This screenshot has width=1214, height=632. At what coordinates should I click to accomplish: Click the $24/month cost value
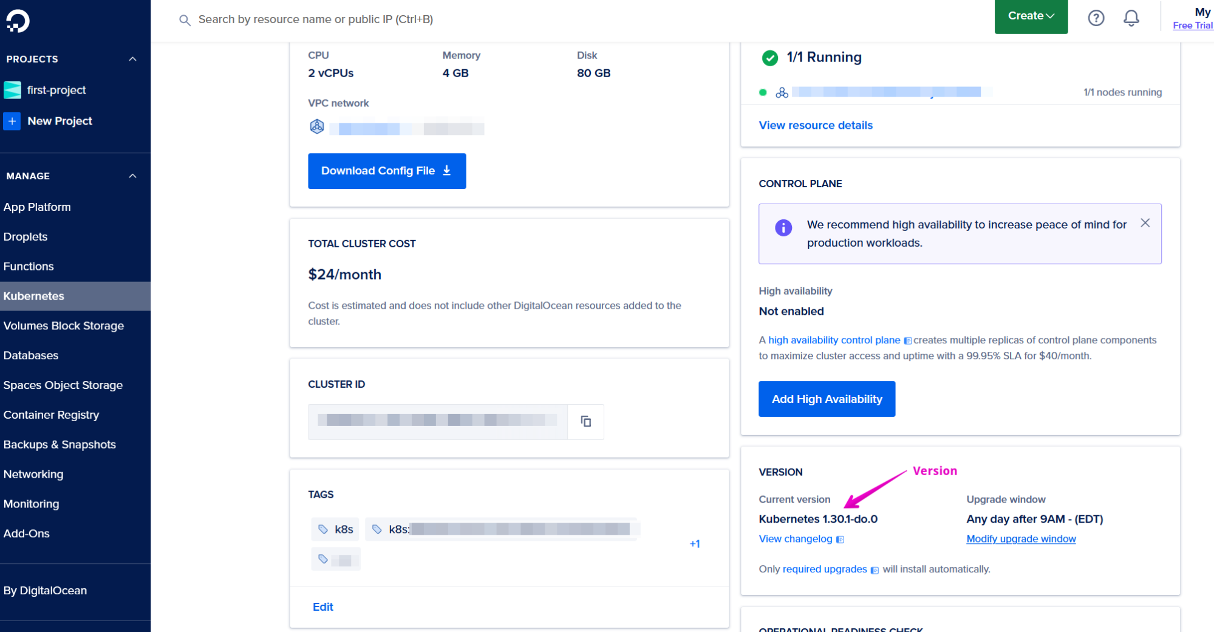coord(344,275)
